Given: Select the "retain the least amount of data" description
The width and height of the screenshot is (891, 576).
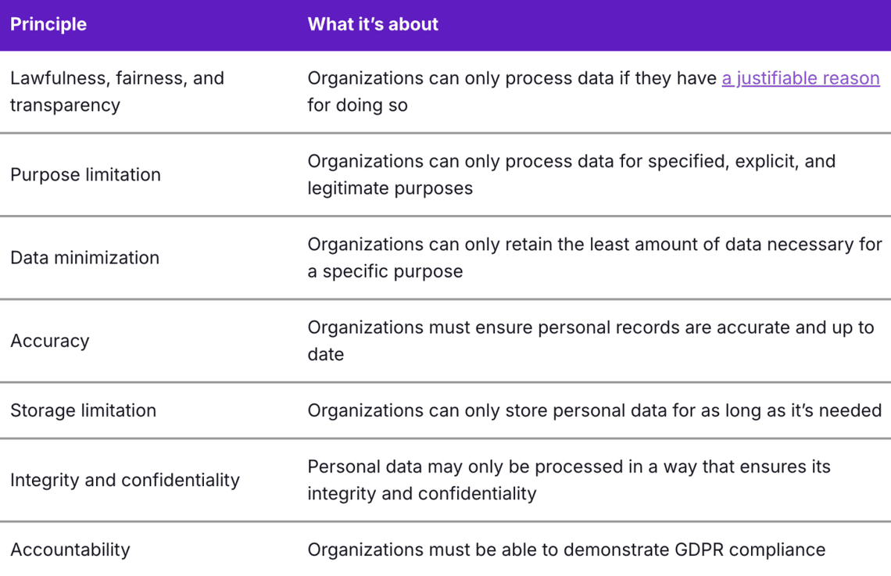Looking at the screenshot, I should (594, 258).
